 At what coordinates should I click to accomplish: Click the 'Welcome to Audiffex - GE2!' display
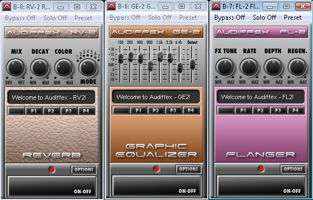[x=156, y=97]
